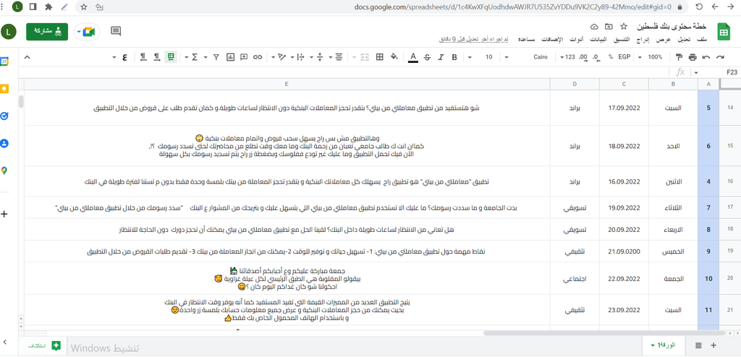Collapse the toolbar menus with caret
Image resolution: width=741 pixels, height=357 pixels.
(x=27, y=57)
